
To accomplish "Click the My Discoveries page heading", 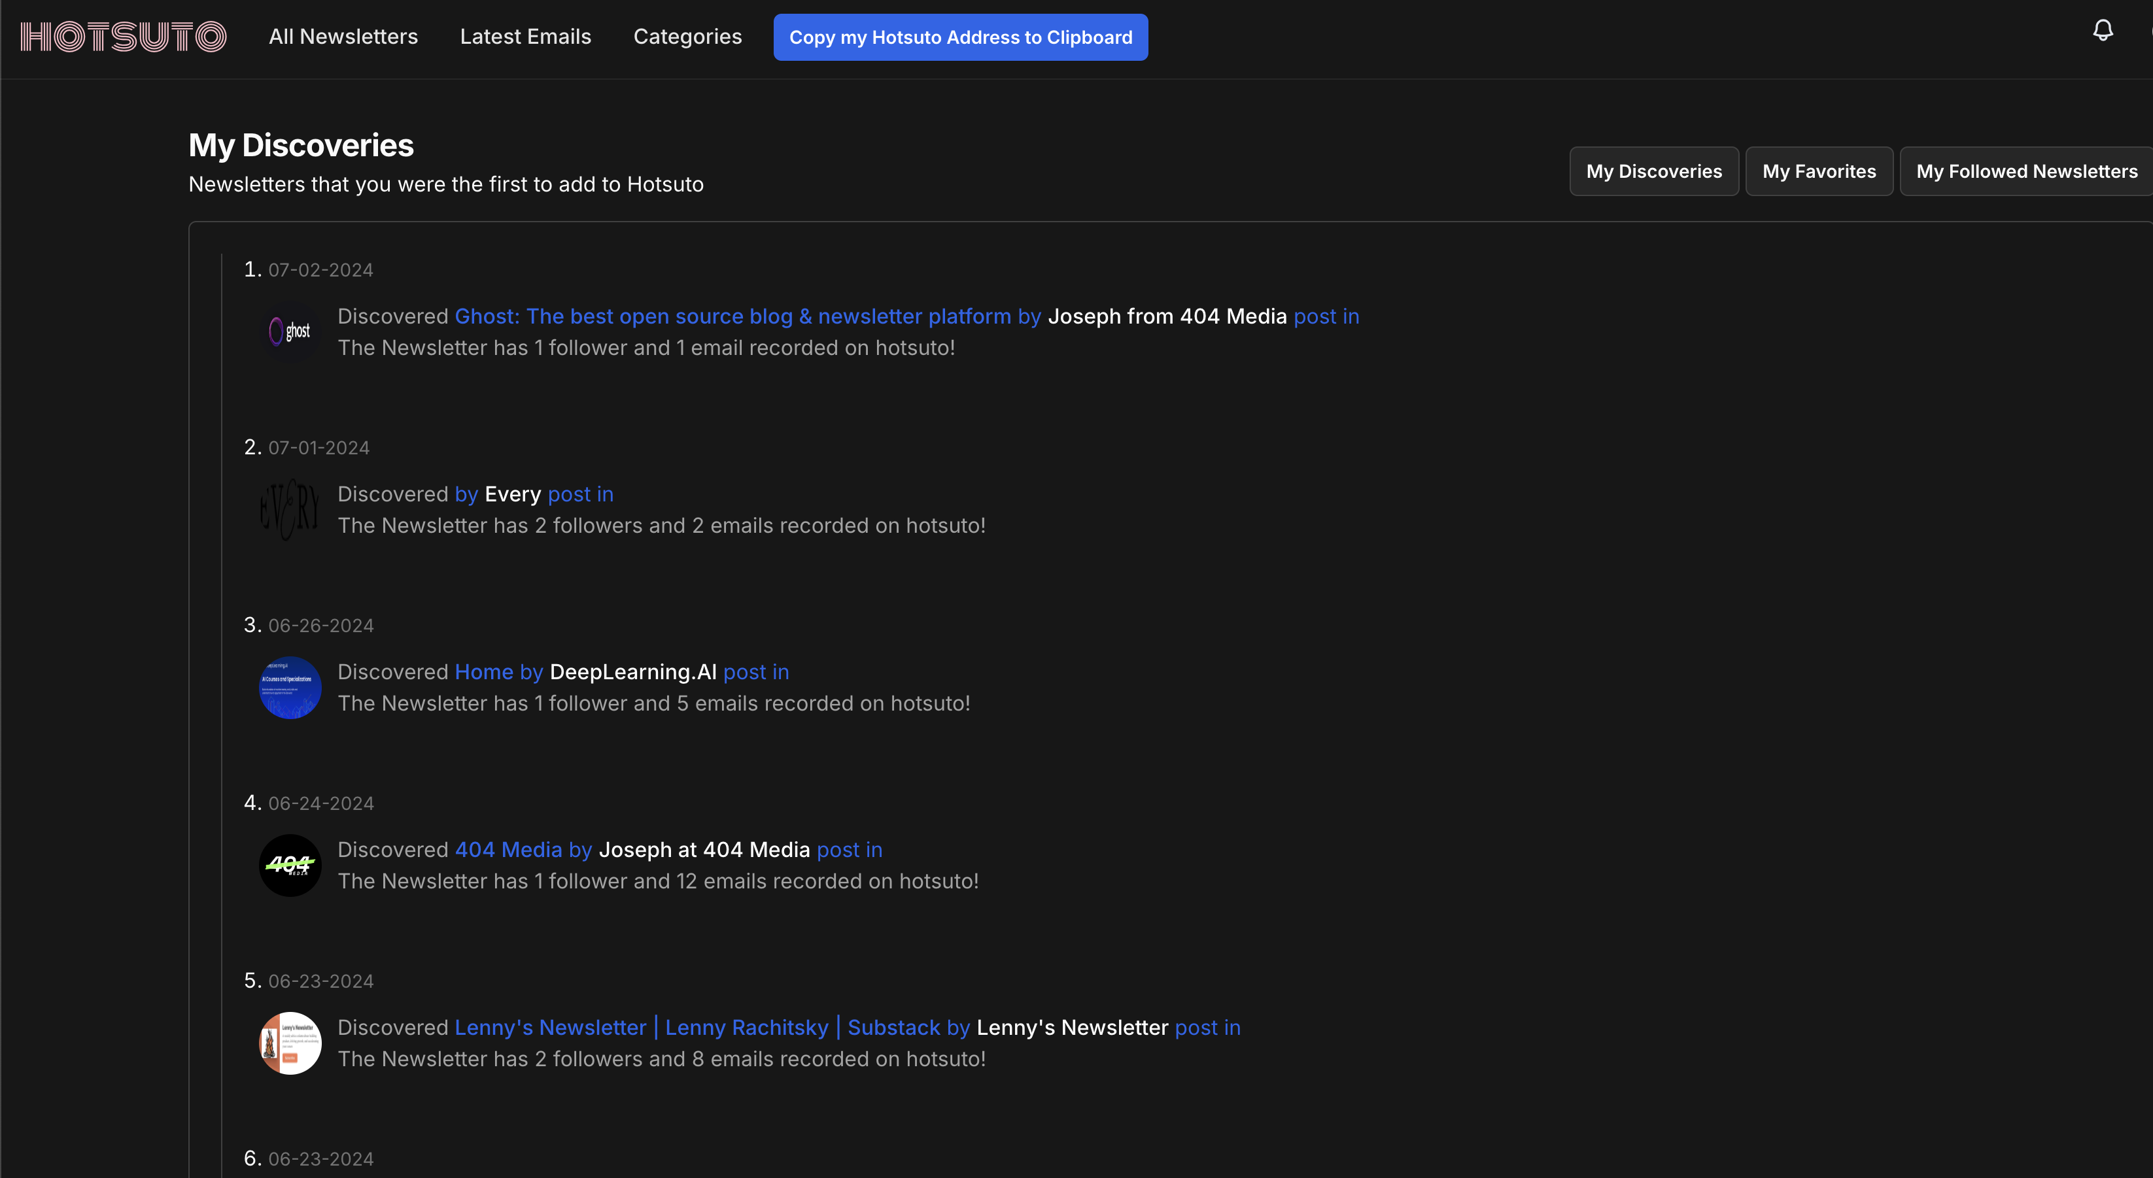I will tap(301, 145).
